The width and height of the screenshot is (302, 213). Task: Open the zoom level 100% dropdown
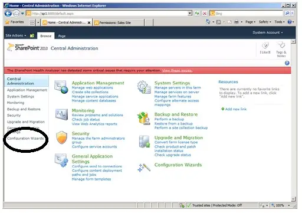click(289, 205)
